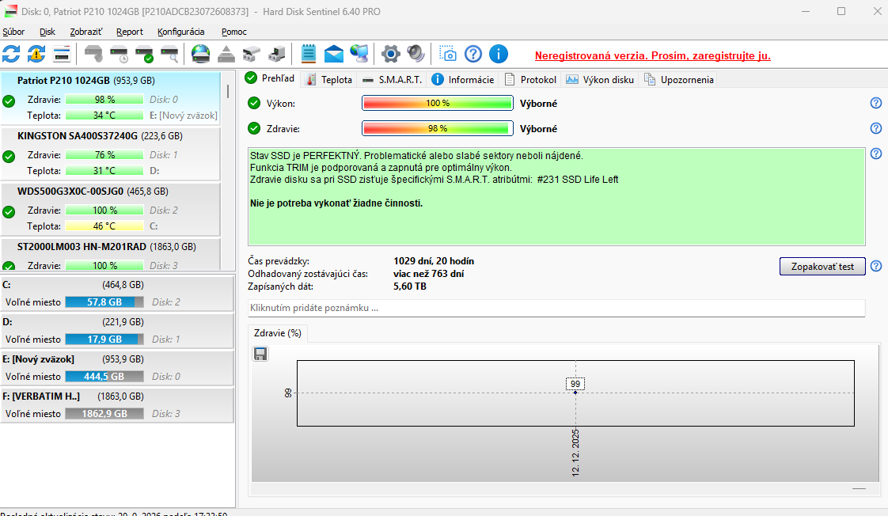Screen dimensions: 888x516
Task: Select the C: partition entry
Action: click(x=116, y=294)
